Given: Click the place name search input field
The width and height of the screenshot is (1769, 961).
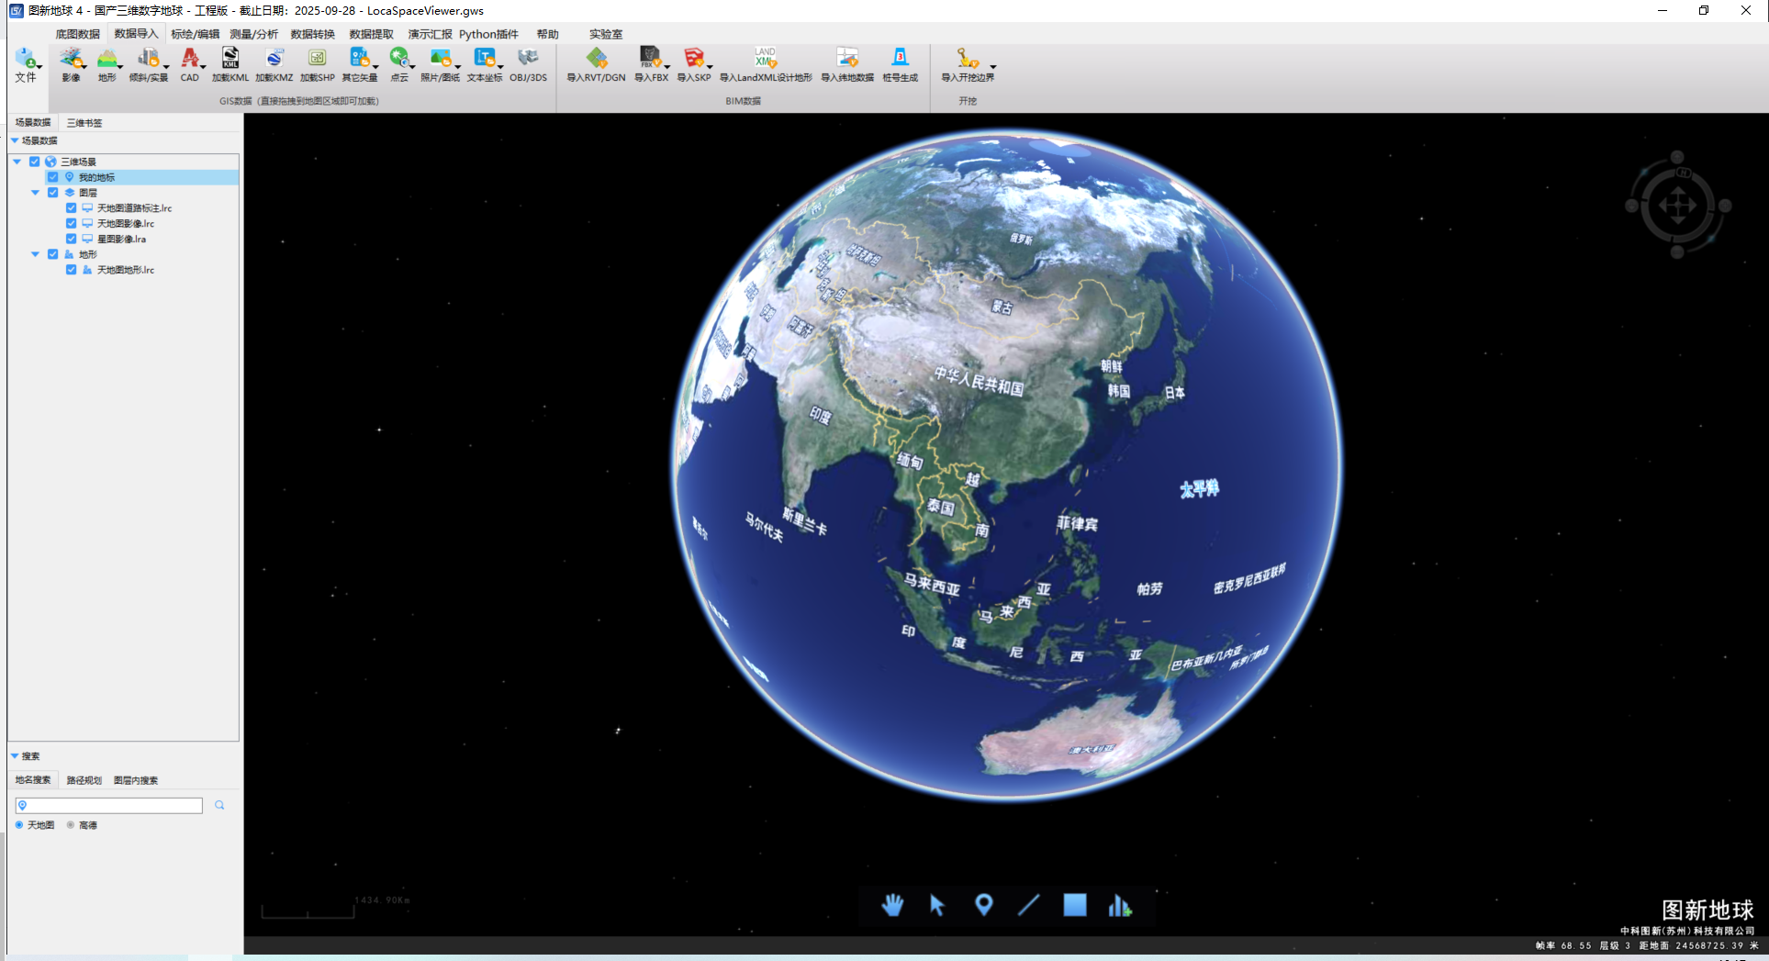Looking at the screenshot, I should pyautogui.click(x=109, y=805).
